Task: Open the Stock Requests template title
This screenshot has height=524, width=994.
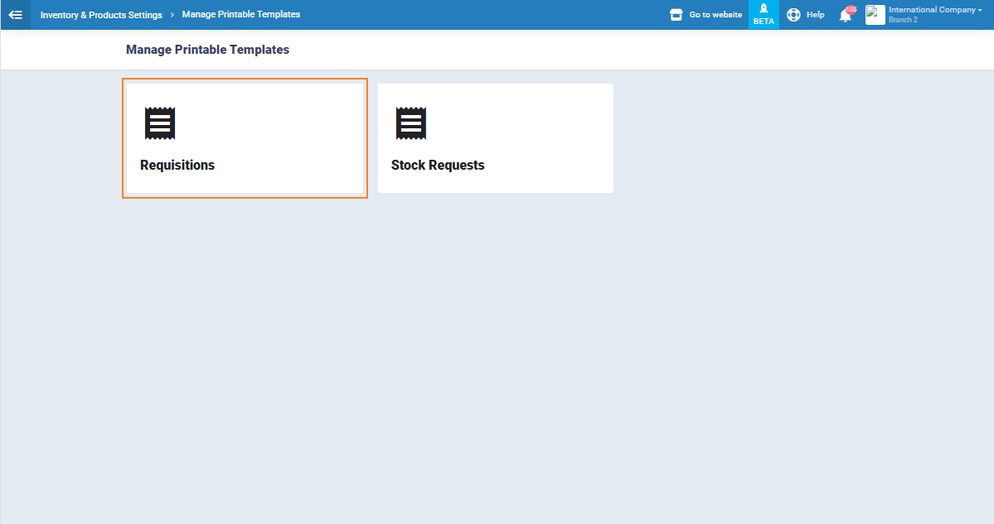Action: (x=438, y=165)
